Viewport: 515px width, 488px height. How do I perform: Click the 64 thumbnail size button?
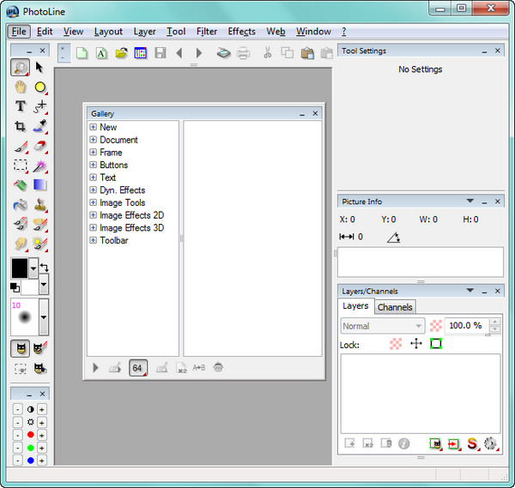tap(137, 368)
